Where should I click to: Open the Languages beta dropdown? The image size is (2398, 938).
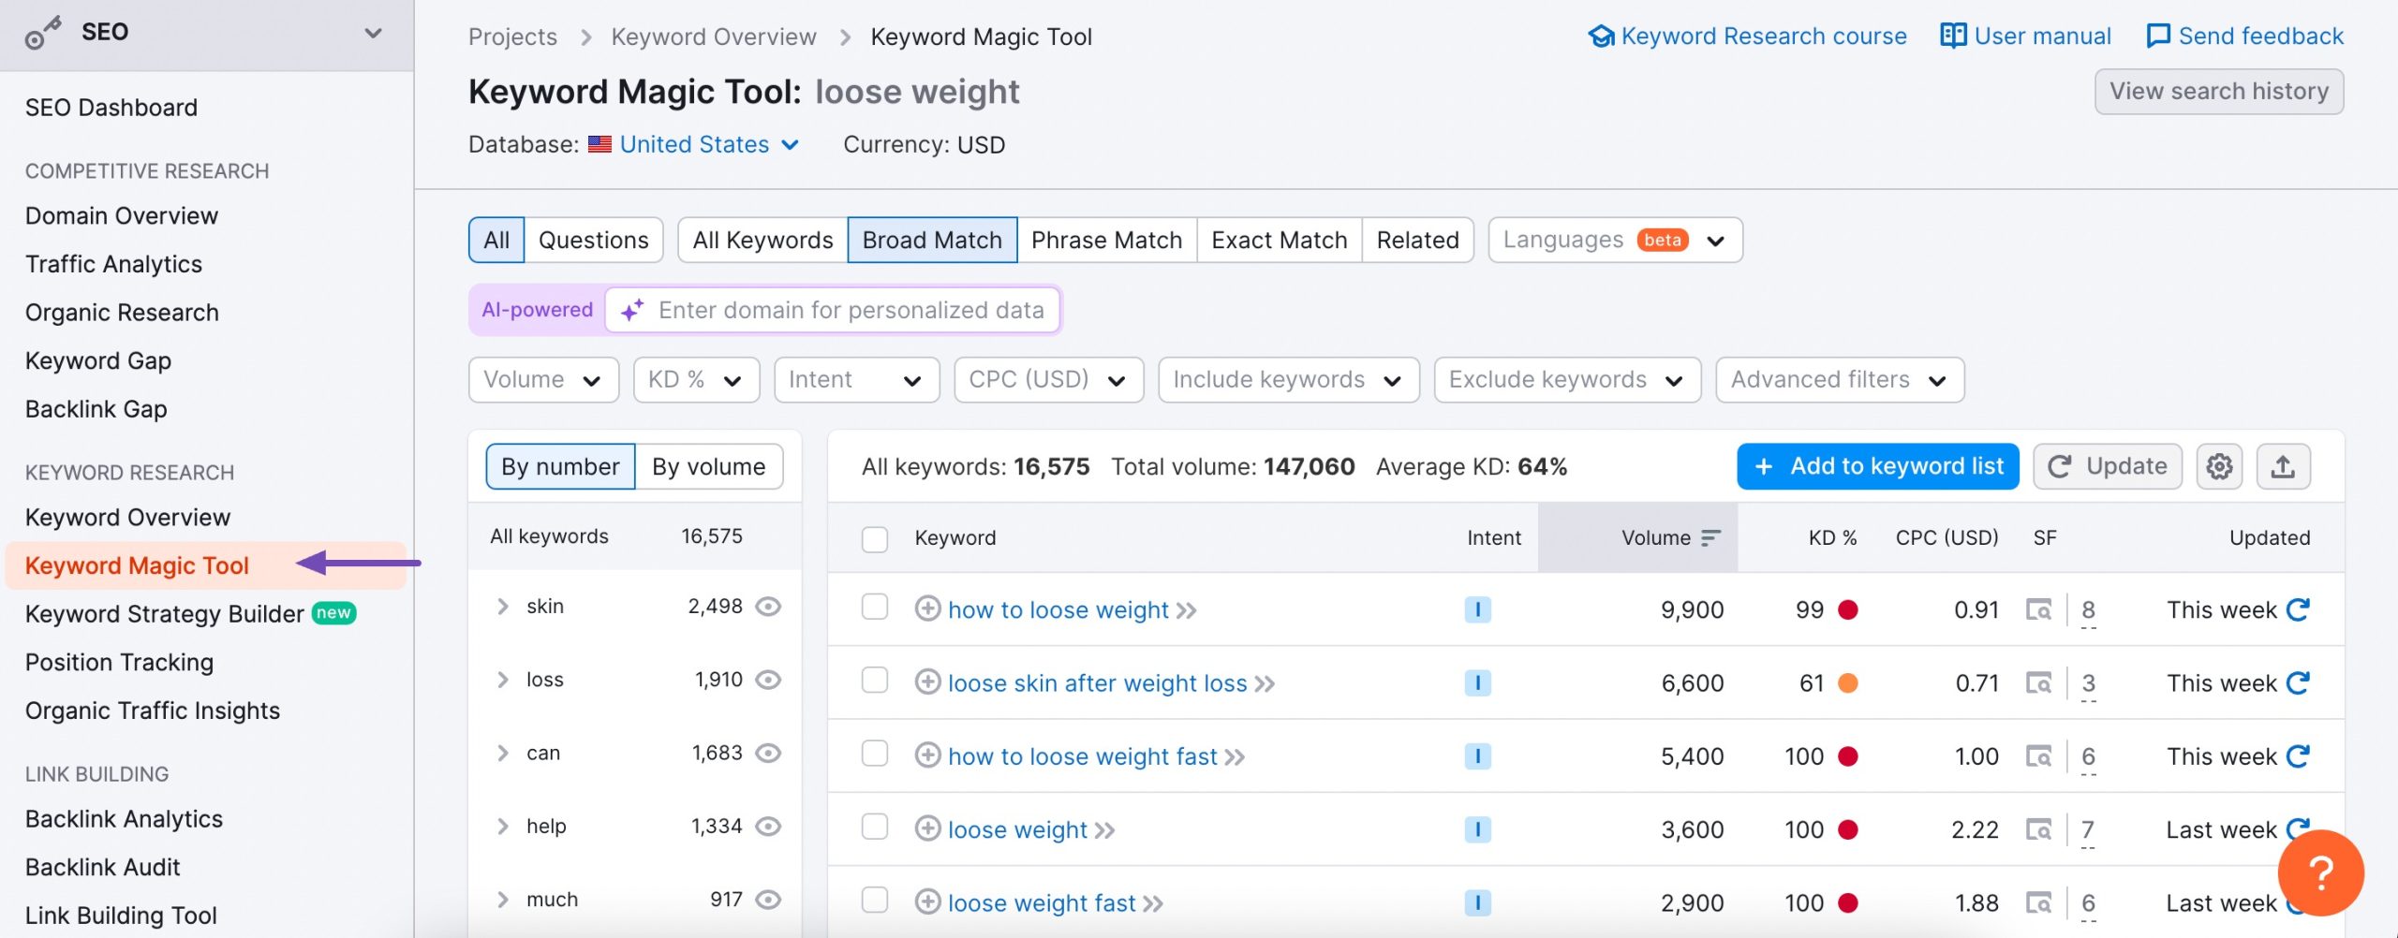point(1615,240)
